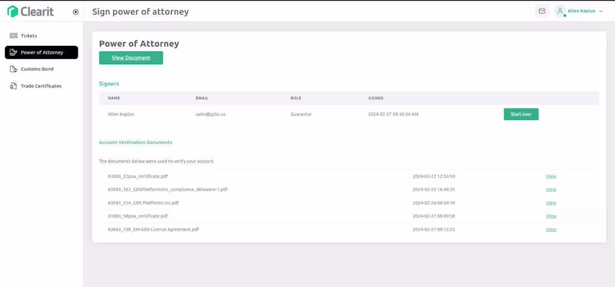Click the NAME column header
This screenshot has width=615, height=287.
pos(114,98)
